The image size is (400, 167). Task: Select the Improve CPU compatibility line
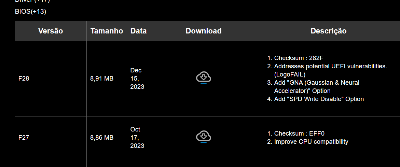click(311, 141)
